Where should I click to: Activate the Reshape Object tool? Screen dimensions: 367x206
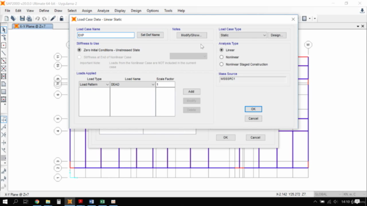tap(4, 37)
